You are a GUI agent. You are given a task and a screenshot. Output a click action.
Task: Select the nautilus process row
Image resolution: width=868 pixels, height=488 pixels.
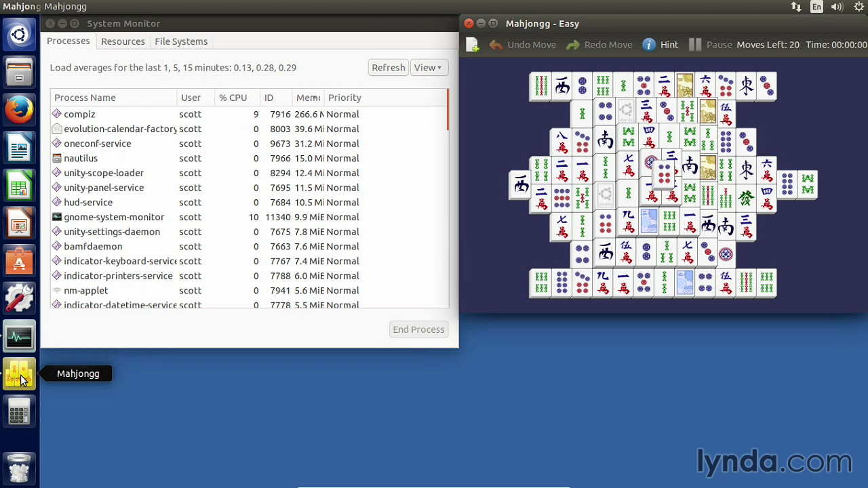pyautogui.click(x=249, y=158)
